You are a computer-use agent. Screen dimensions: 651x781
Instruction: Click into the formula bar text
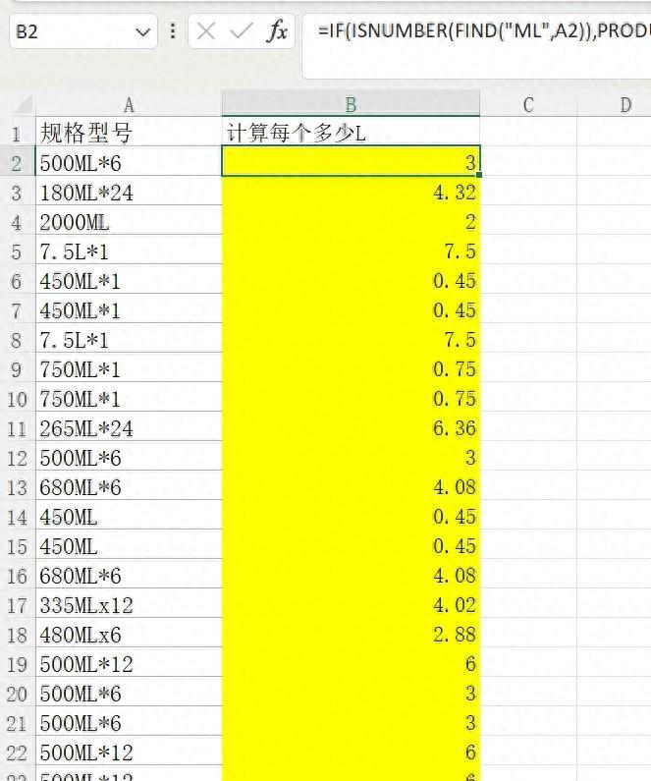click(476, 46)
